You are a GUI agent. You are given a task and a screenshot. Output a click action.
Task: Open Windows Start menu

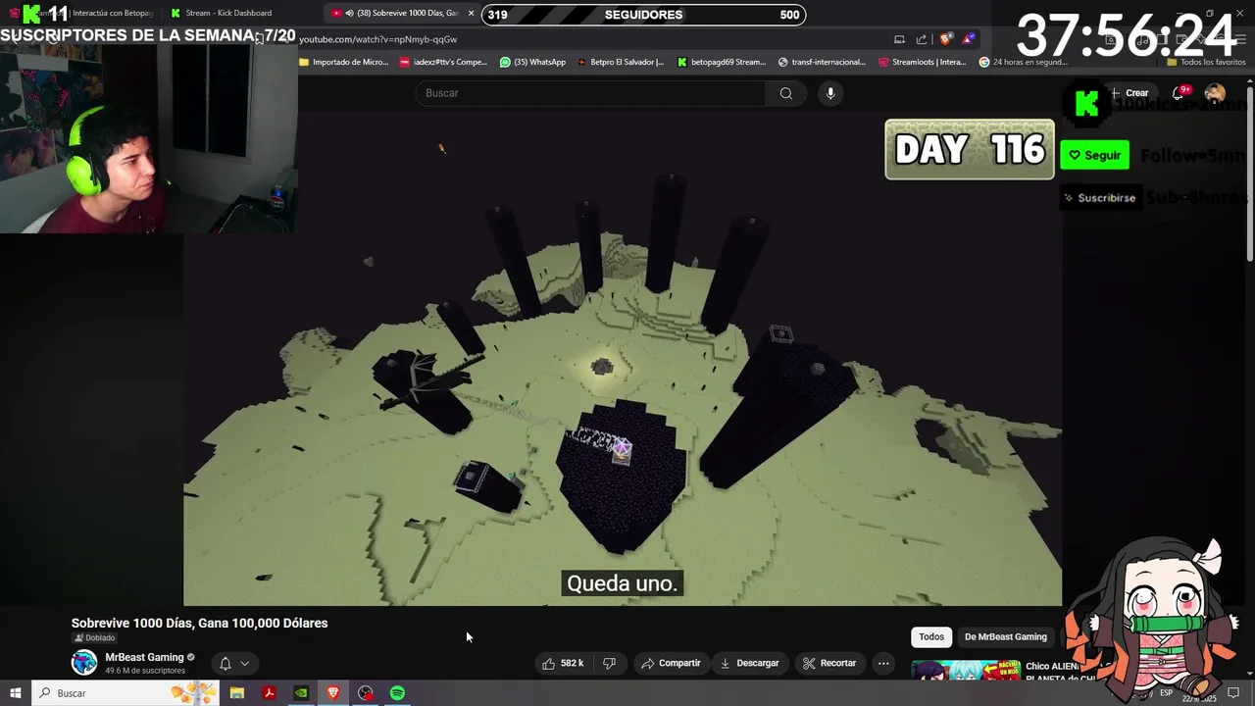point(15,693)
